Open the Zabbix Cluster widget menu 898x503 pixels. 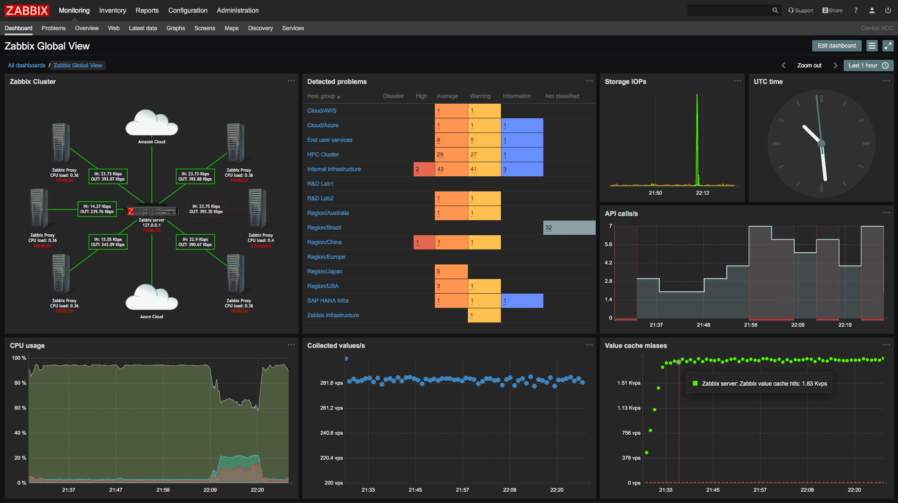291,81
